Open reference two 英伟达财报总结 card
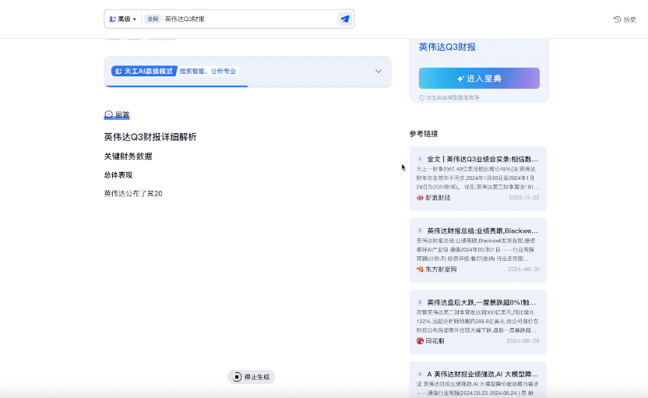This screenshot has width=648, height=398. point(477,251)
